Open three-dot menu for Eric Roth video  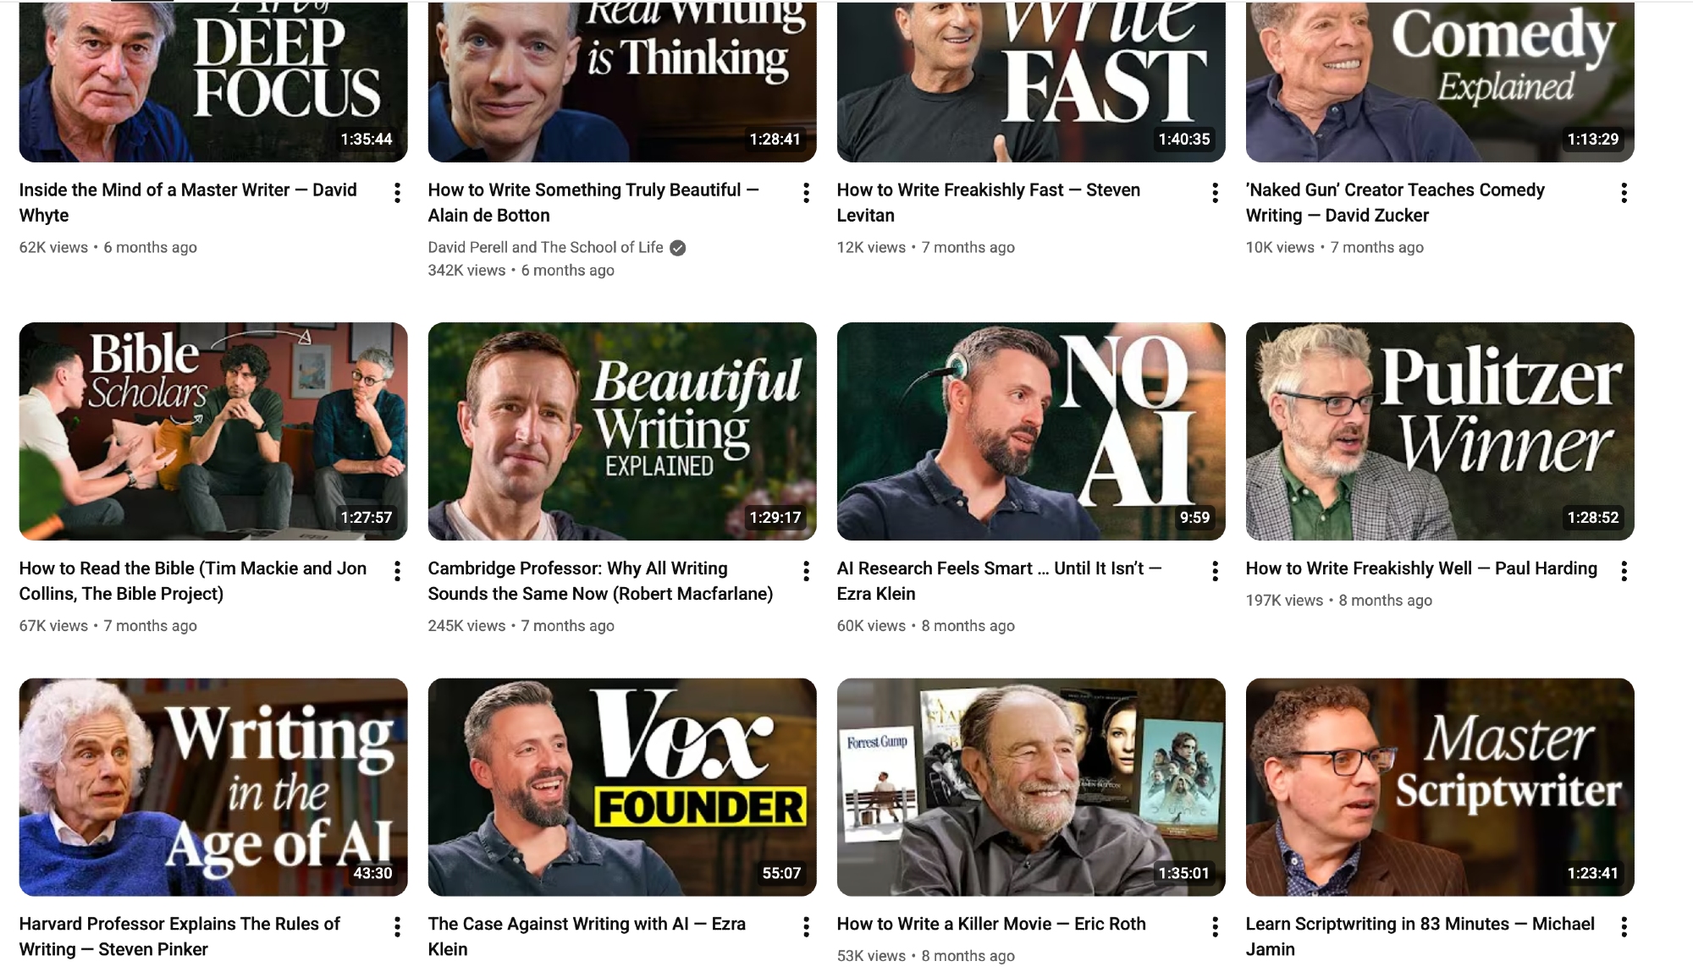coord(1215,927)
